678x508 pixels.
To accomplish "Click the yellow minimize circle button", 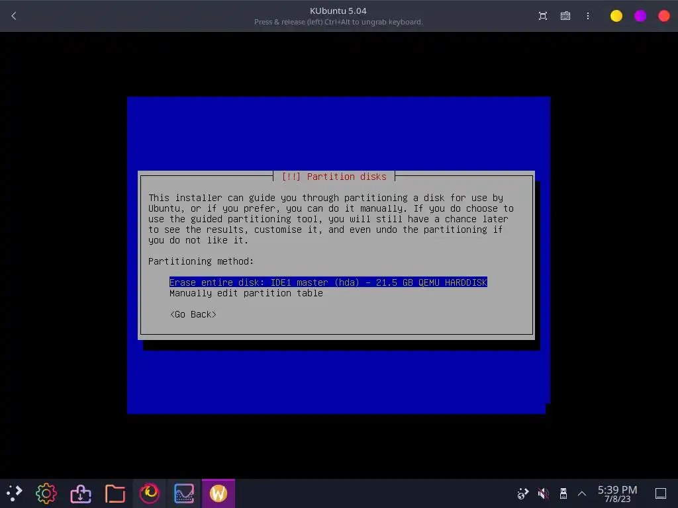I will (616, 16).
